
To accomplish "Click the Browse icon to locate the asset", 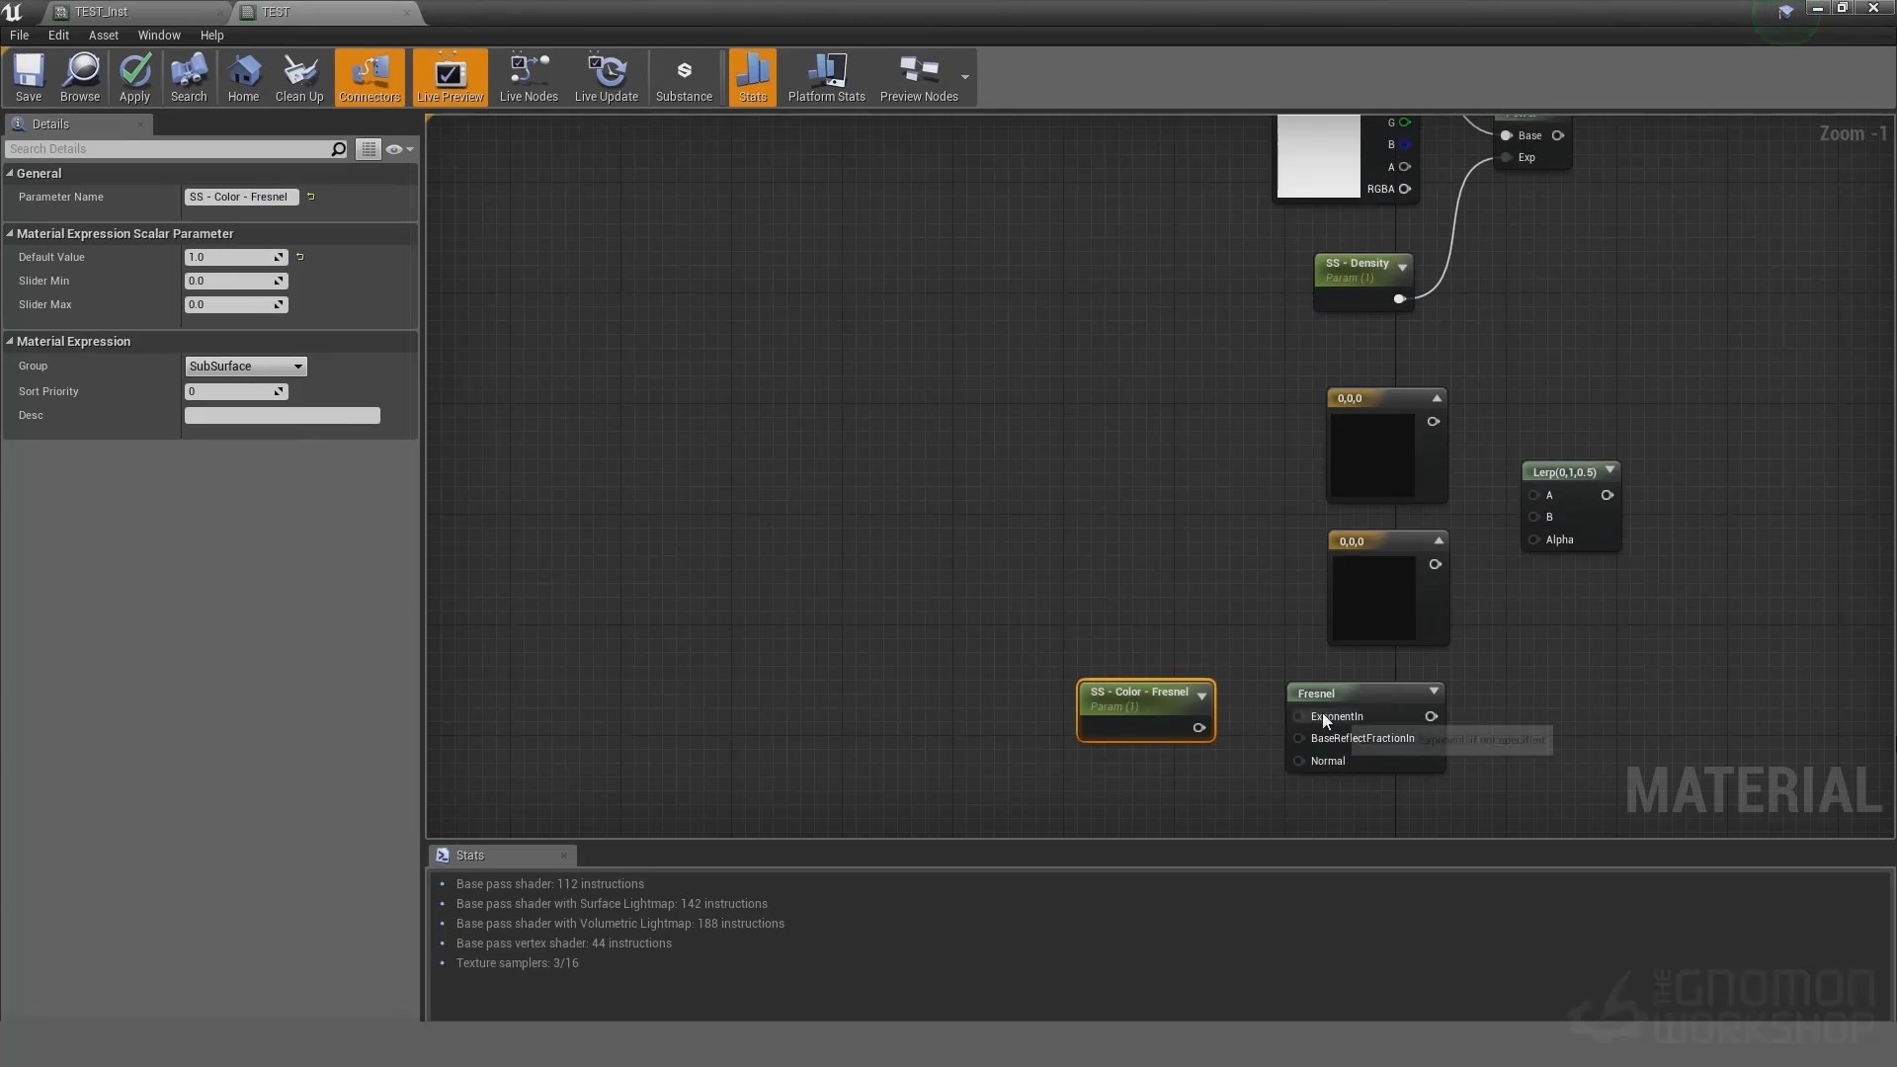I will point(80,78).
